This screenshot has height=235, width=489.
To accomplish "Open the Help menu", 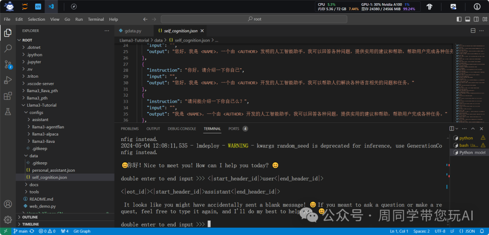I will click(x=114, y=19).
